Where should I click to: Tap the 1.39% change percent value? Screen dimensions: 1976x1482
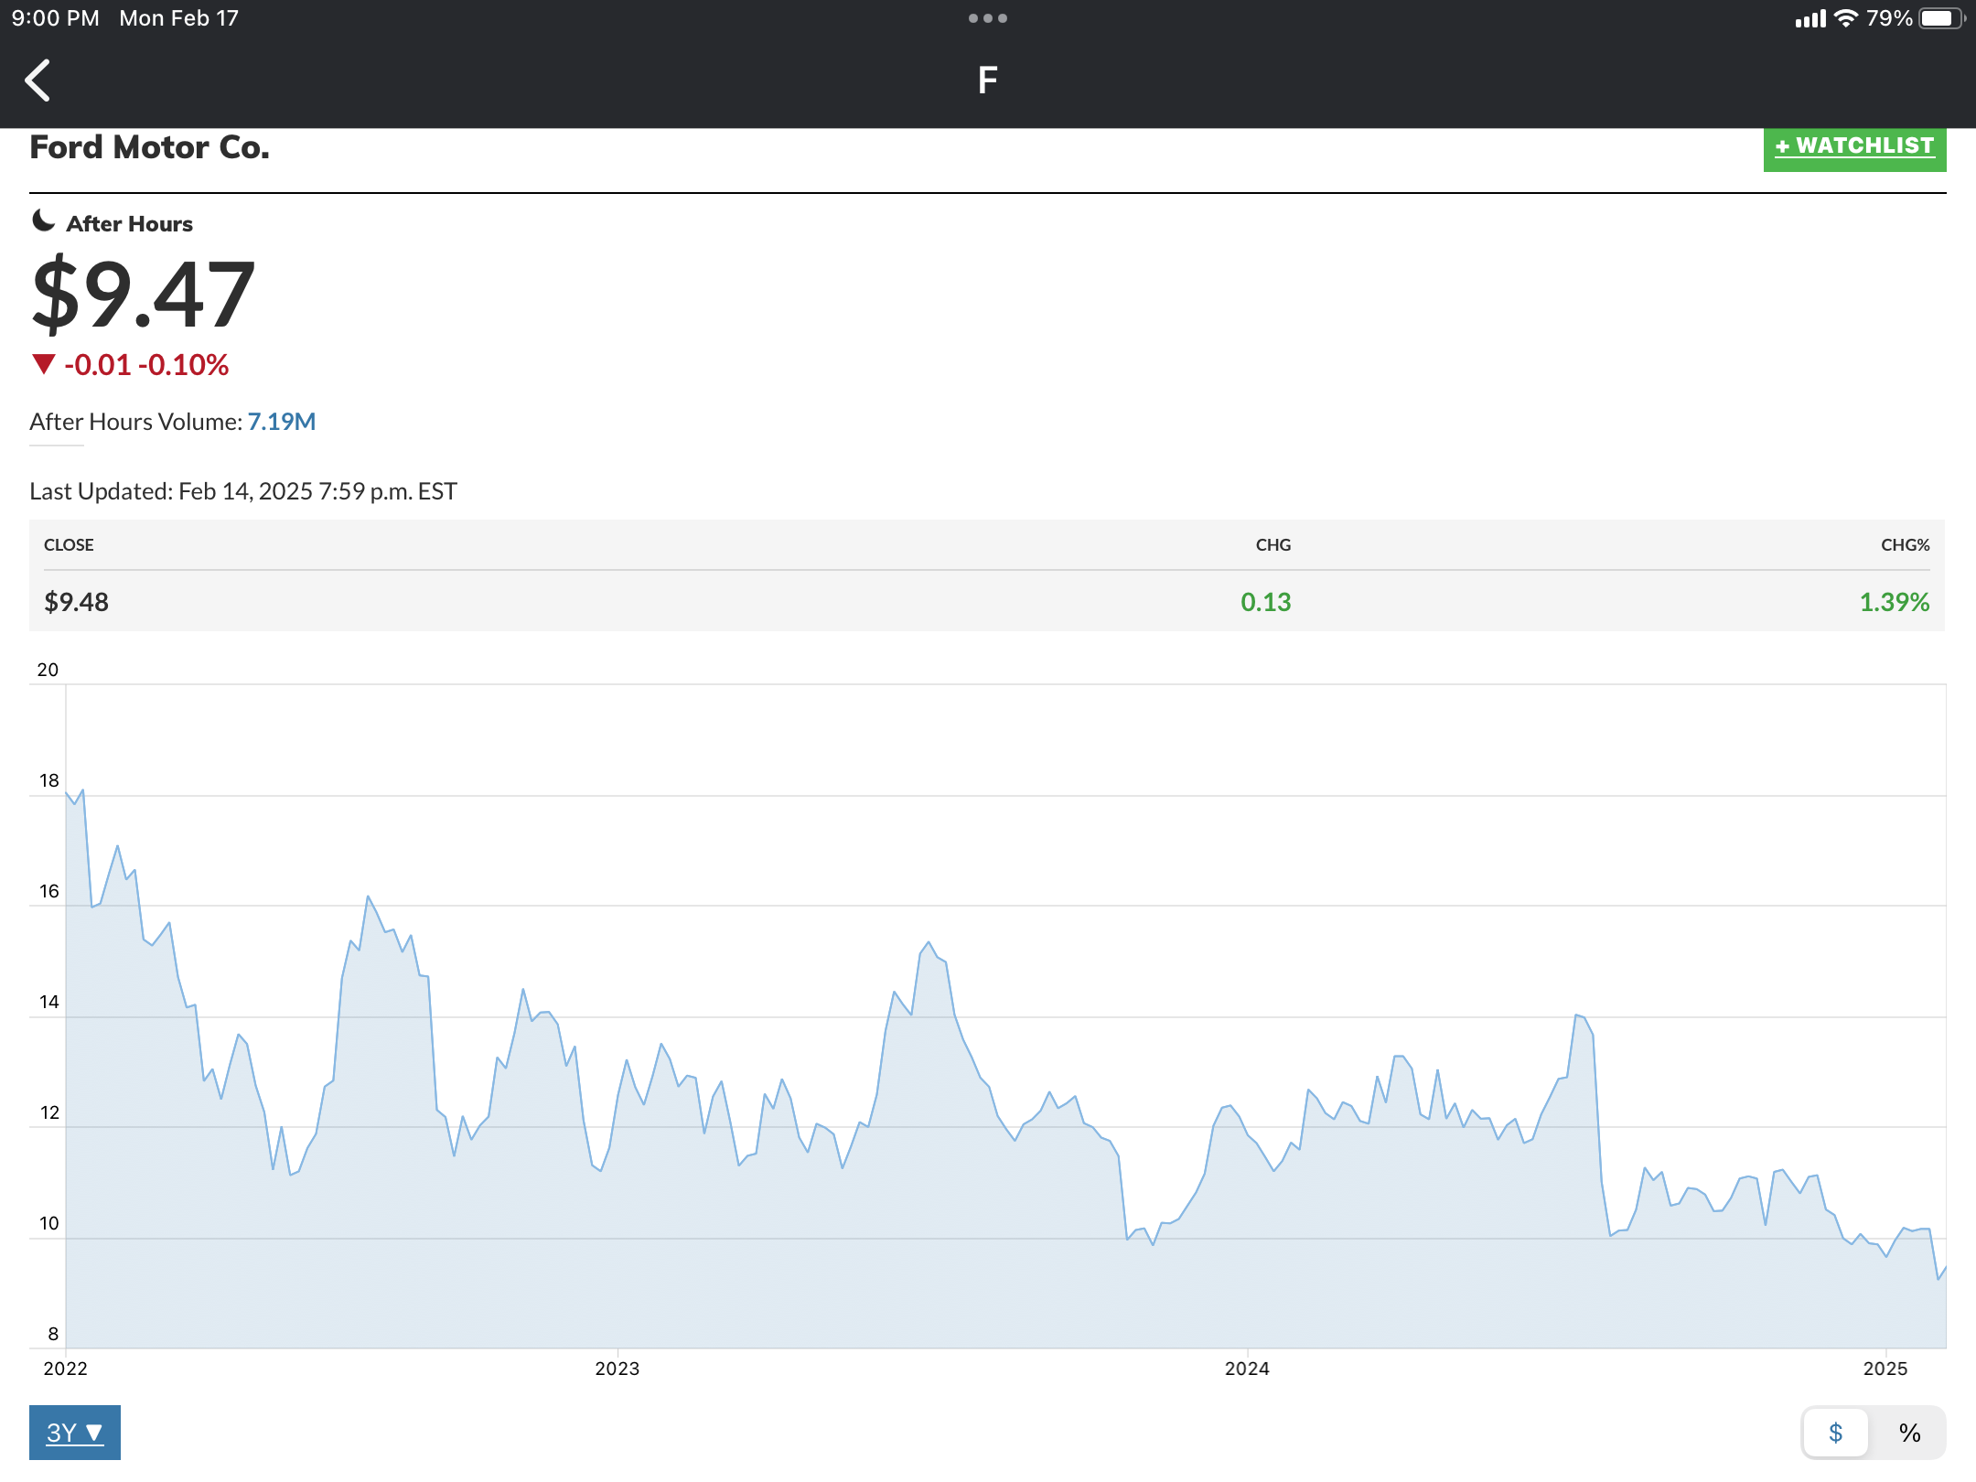1895,602
